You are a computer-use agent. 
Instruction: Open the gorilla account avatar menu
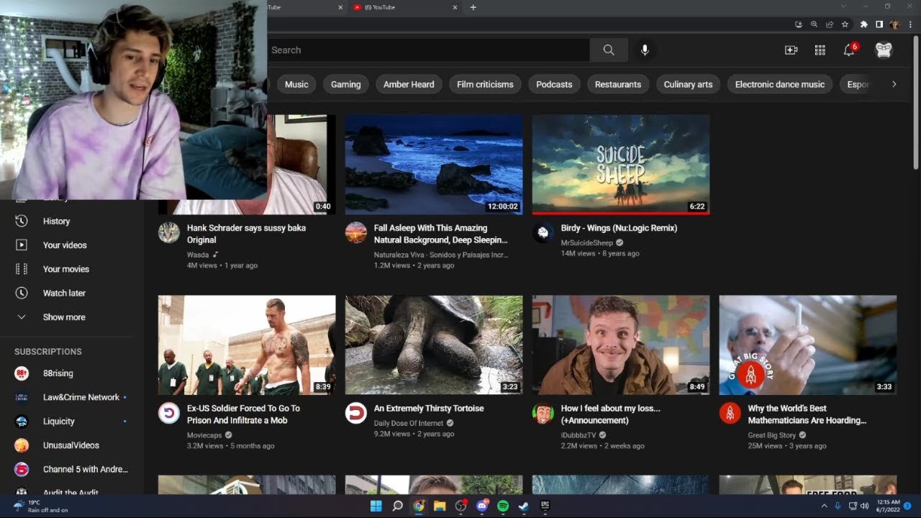[884, 50]
